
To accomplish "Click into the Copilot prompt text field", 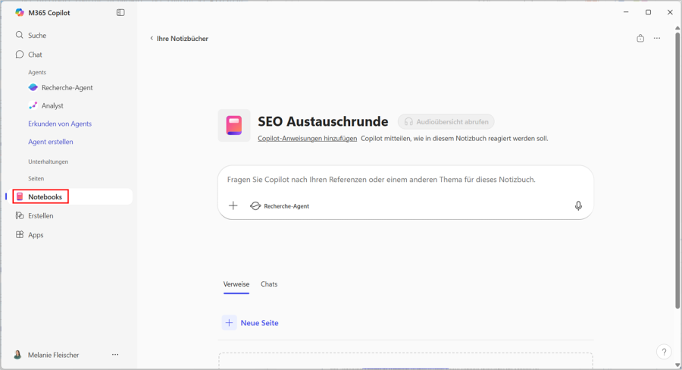I will 394,180.
